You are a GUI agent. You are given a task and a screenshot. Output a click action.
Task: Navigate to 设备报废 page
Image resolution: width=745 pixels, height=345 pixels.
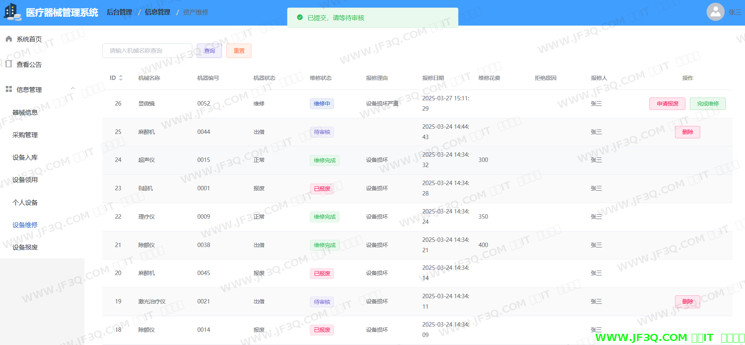(x=25, y=247)
